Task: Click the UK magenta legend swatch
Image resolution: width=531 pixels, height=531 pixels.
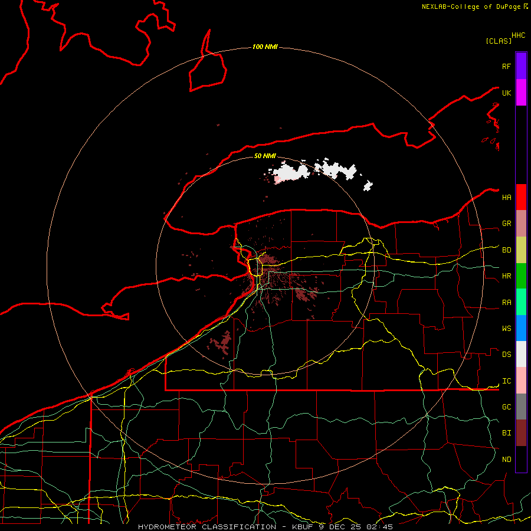Action: click(x=521, y=93)
